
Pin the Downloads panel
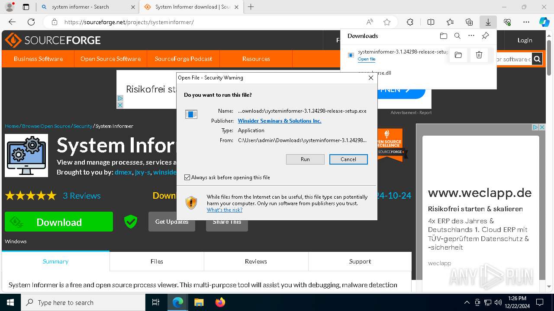pos(485,36)
